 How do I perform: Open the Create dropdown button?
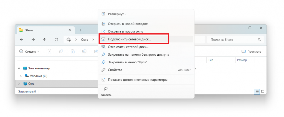point(29,51)
